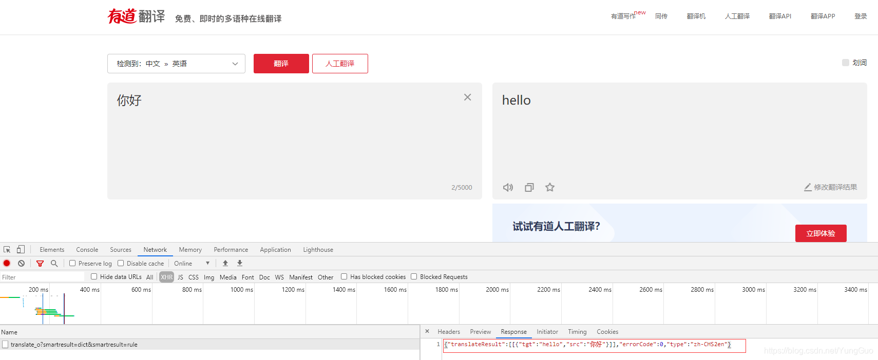The width and height of the screenshot is (878, 360).
Task: Switch to Application tab
Action: click(x=275, y=250)
